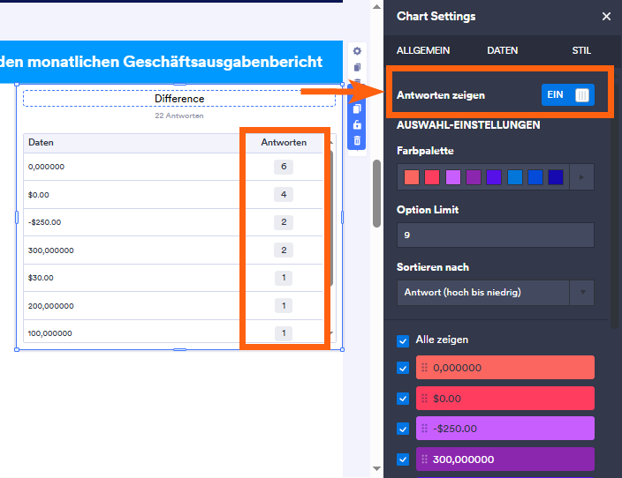This screenshot has width=622, height=478.
Task: Uncheck Alle zeigen checkbox
Action: tap(403, 341)
